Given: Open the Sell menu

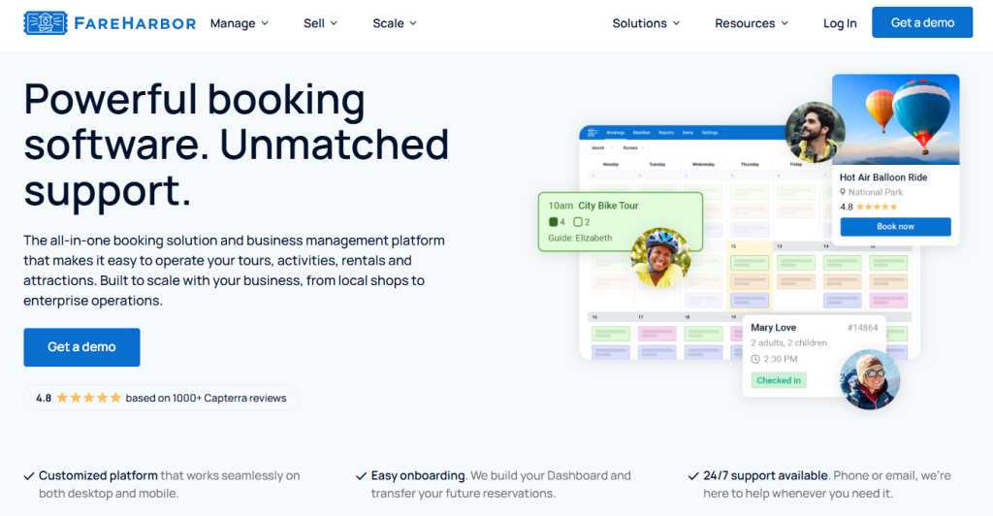Looking at the screenshot, I should pyautogui.click(x=320, y=23).
